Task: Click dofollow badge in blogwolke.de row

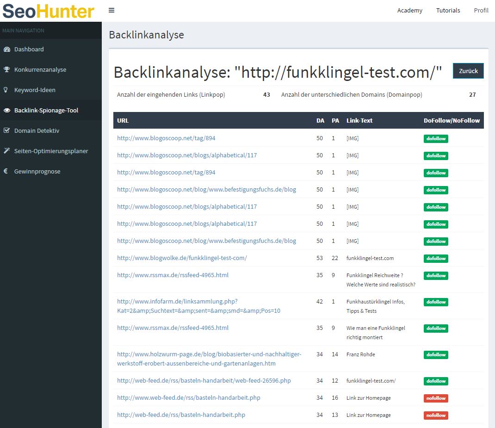Action: (436, 258)
